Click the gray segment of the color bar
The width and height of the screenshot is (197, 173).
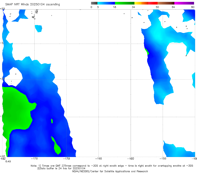pyautogui.click(x=94, y=3)
